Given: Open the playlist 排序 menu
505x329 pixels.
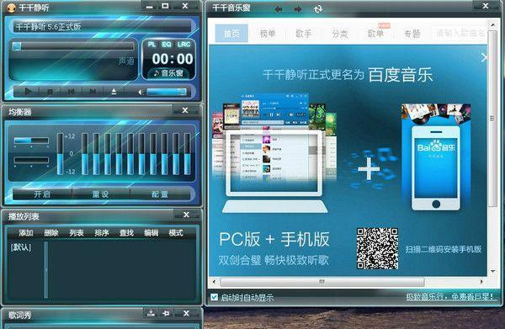Looking at the screenshot, I should point(102,233).
